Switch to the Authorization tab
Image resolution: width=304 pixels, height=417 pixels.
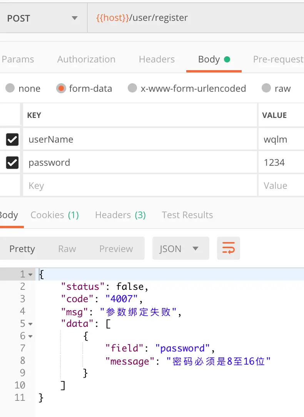tap(86, 59)
